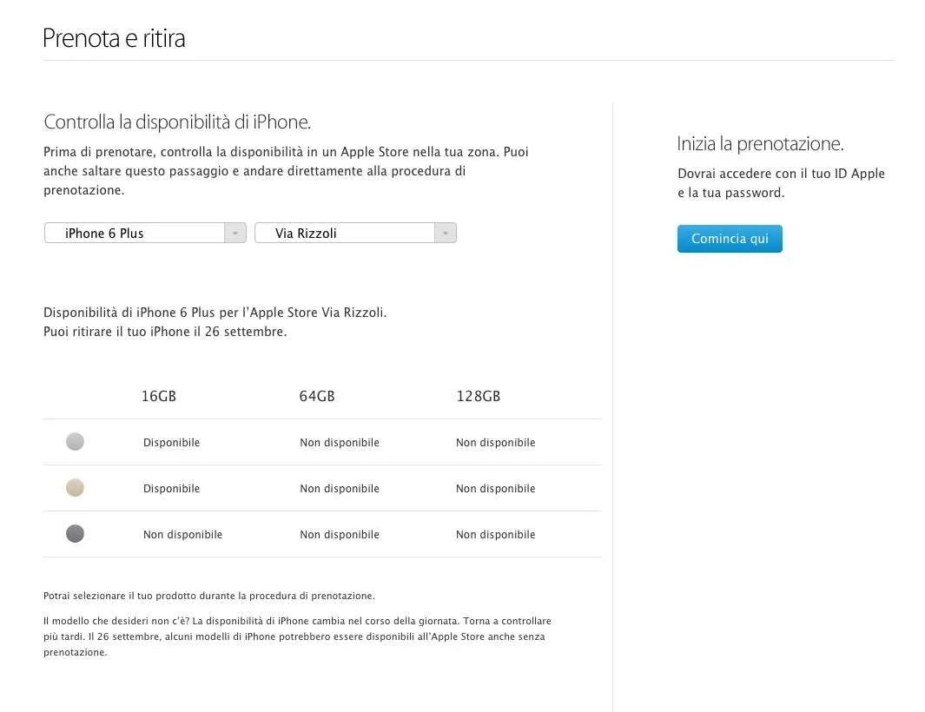Click the 128GB column header
925x712 pixels.
click(x=479, y=396)
